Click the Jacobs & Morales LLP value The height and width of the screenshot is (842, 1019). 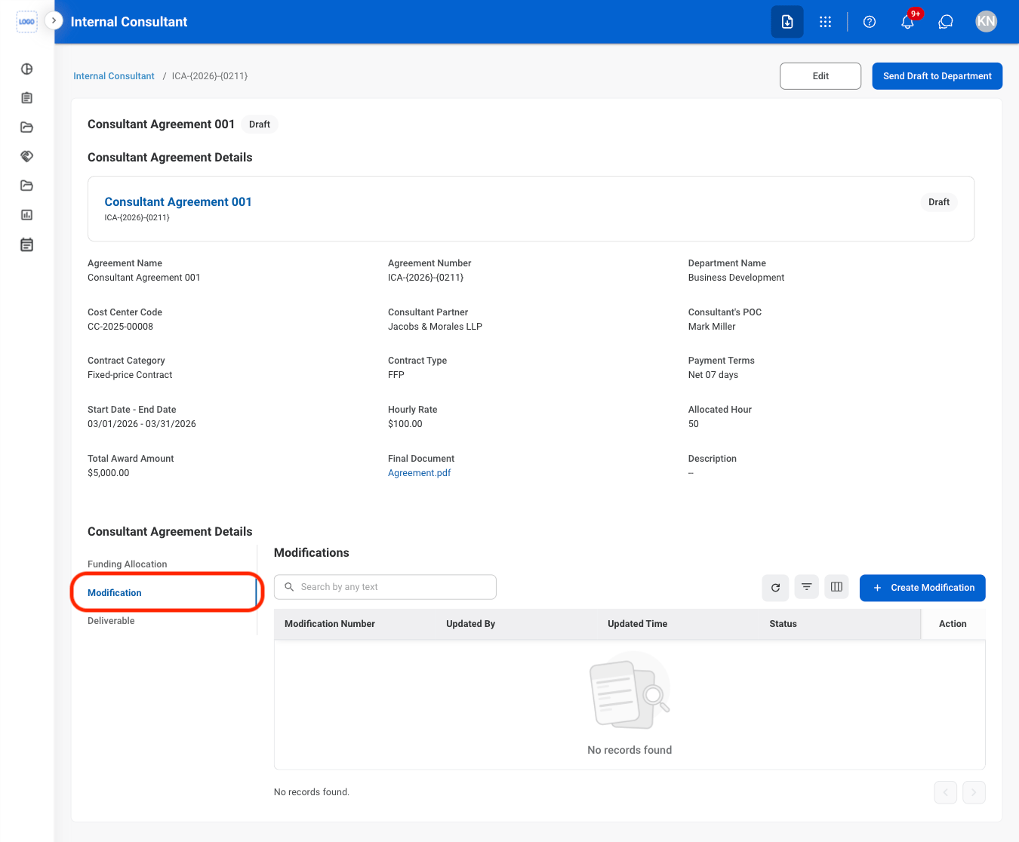pos(435,327)
